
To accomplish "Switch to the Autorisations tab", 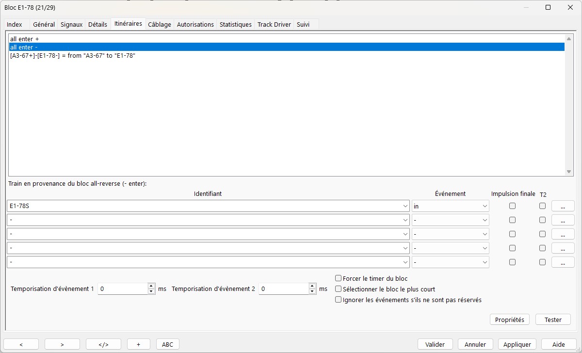I will 195,24.
